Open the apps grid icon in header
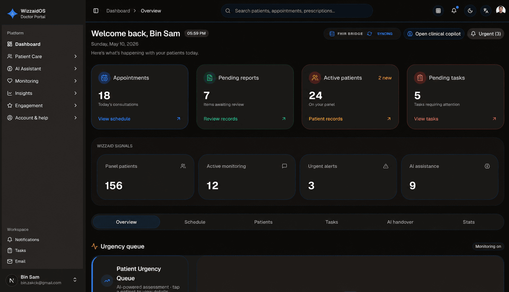The image size is (509, 292). coord(438,11)
